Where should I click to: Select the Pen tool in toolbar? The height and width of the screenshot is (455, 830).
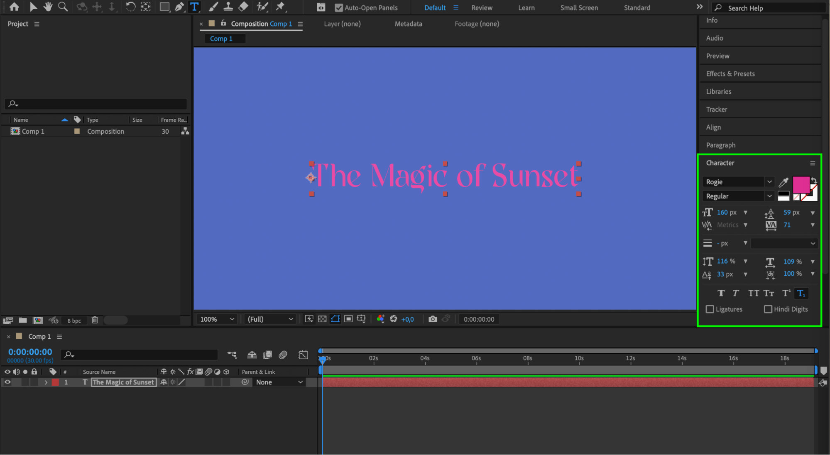point(179,7)
